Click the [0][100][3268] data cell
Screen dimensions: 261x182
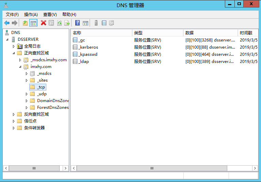(x=210, y=40)
